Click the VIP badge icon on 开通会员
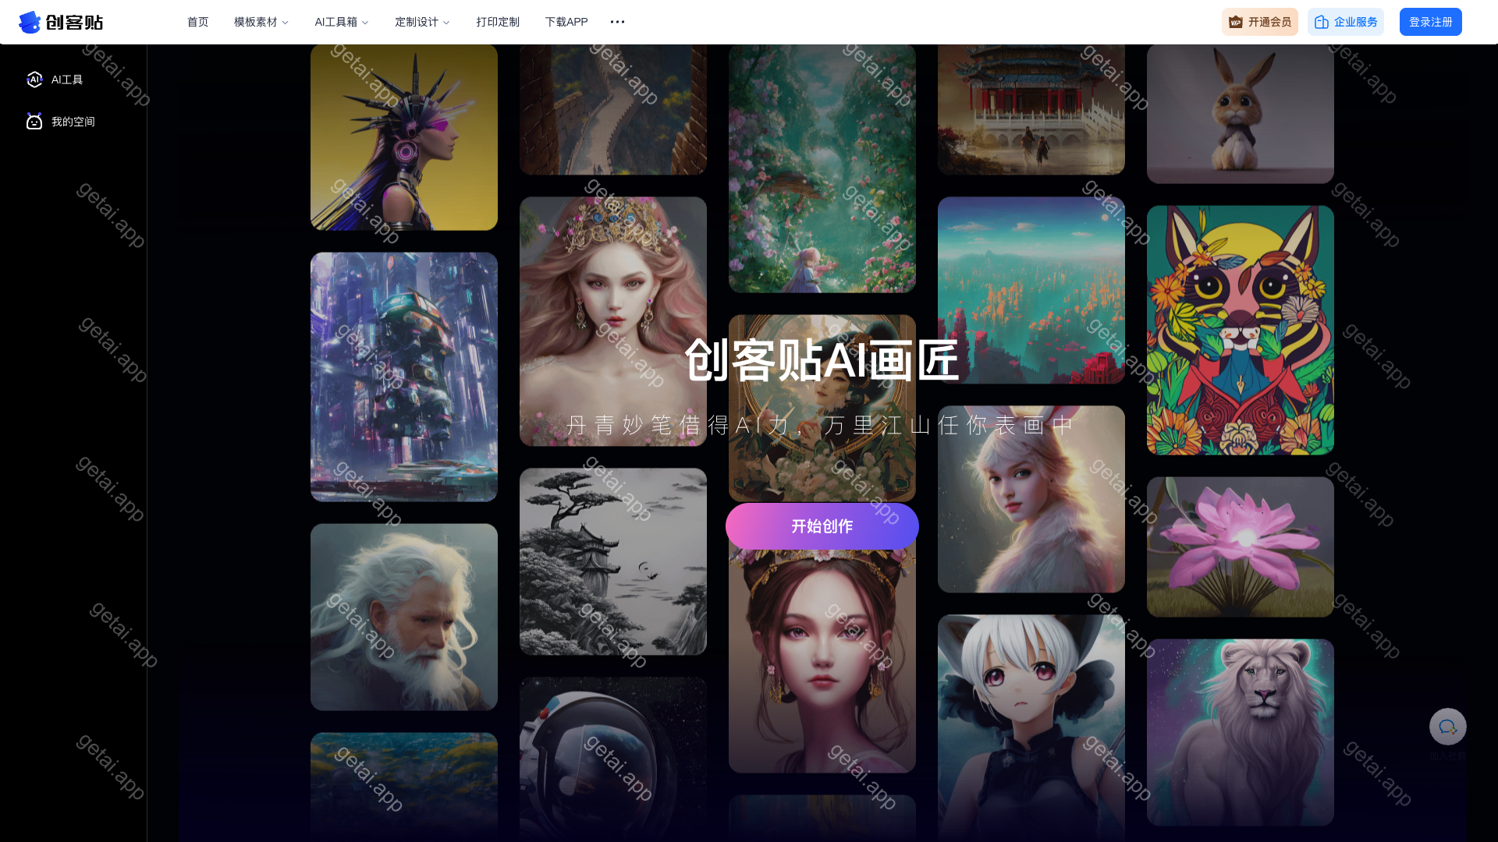 [x=1236, y=22]
